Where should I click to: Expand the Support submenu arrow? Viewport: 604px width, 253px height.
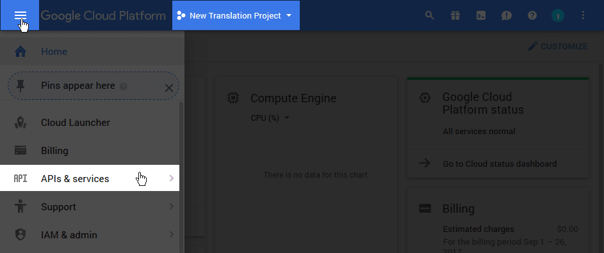[x=172, y=206]
